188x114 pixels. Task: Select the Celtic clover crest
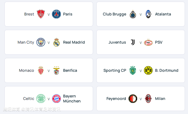(41, 99)
